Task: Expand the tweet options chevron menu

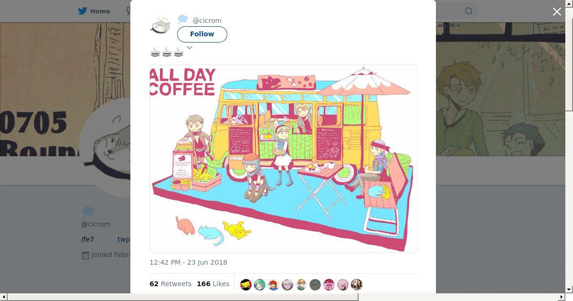Action: pyautogui.click(x=190, y=47)
